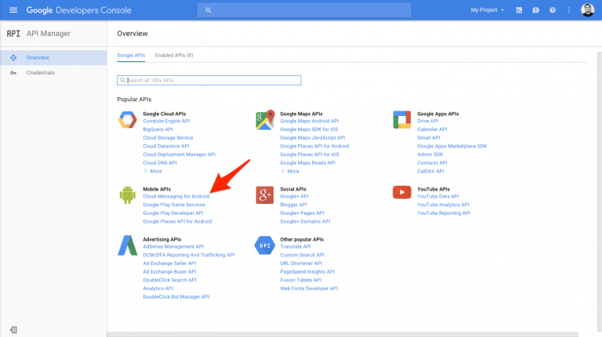
Task: Click the Google+ Social APIs icon
Action: tap(265, 195)
